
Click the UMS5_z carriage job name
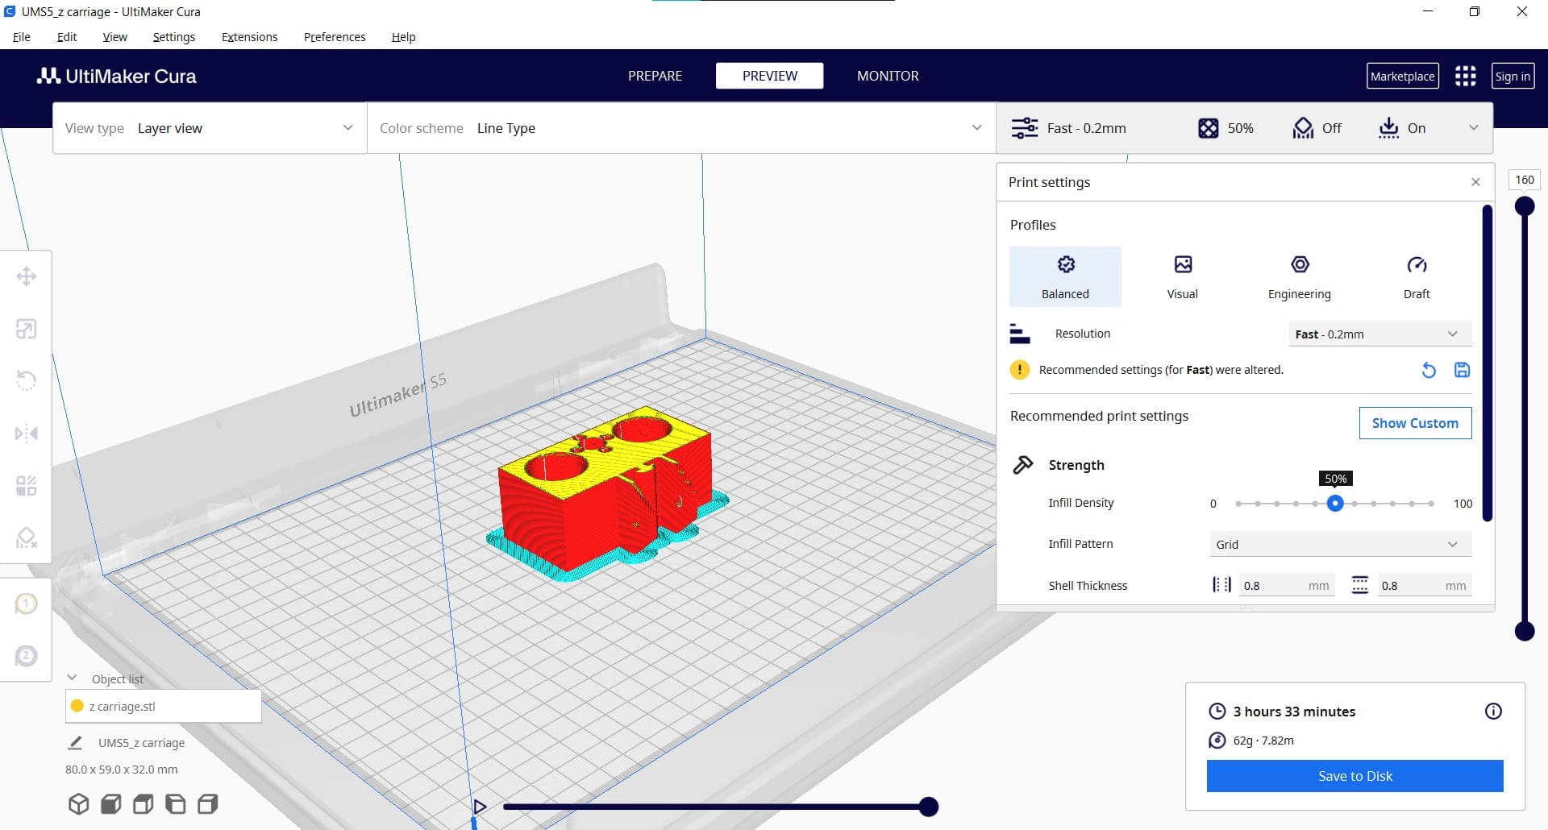(141, 743)
